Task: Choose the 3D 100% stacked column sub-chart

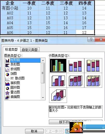Action: (x=93, y=80)
